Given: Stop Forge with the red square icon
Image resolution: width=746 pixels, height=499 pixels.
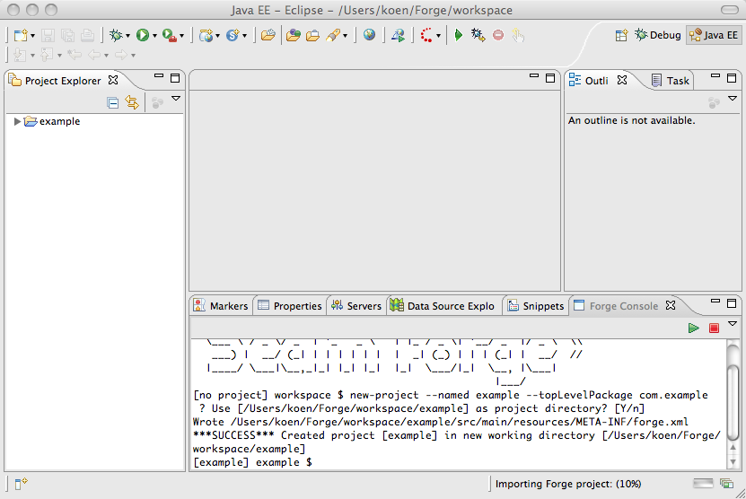Looking at the screenshot, I should pos(714,328).
